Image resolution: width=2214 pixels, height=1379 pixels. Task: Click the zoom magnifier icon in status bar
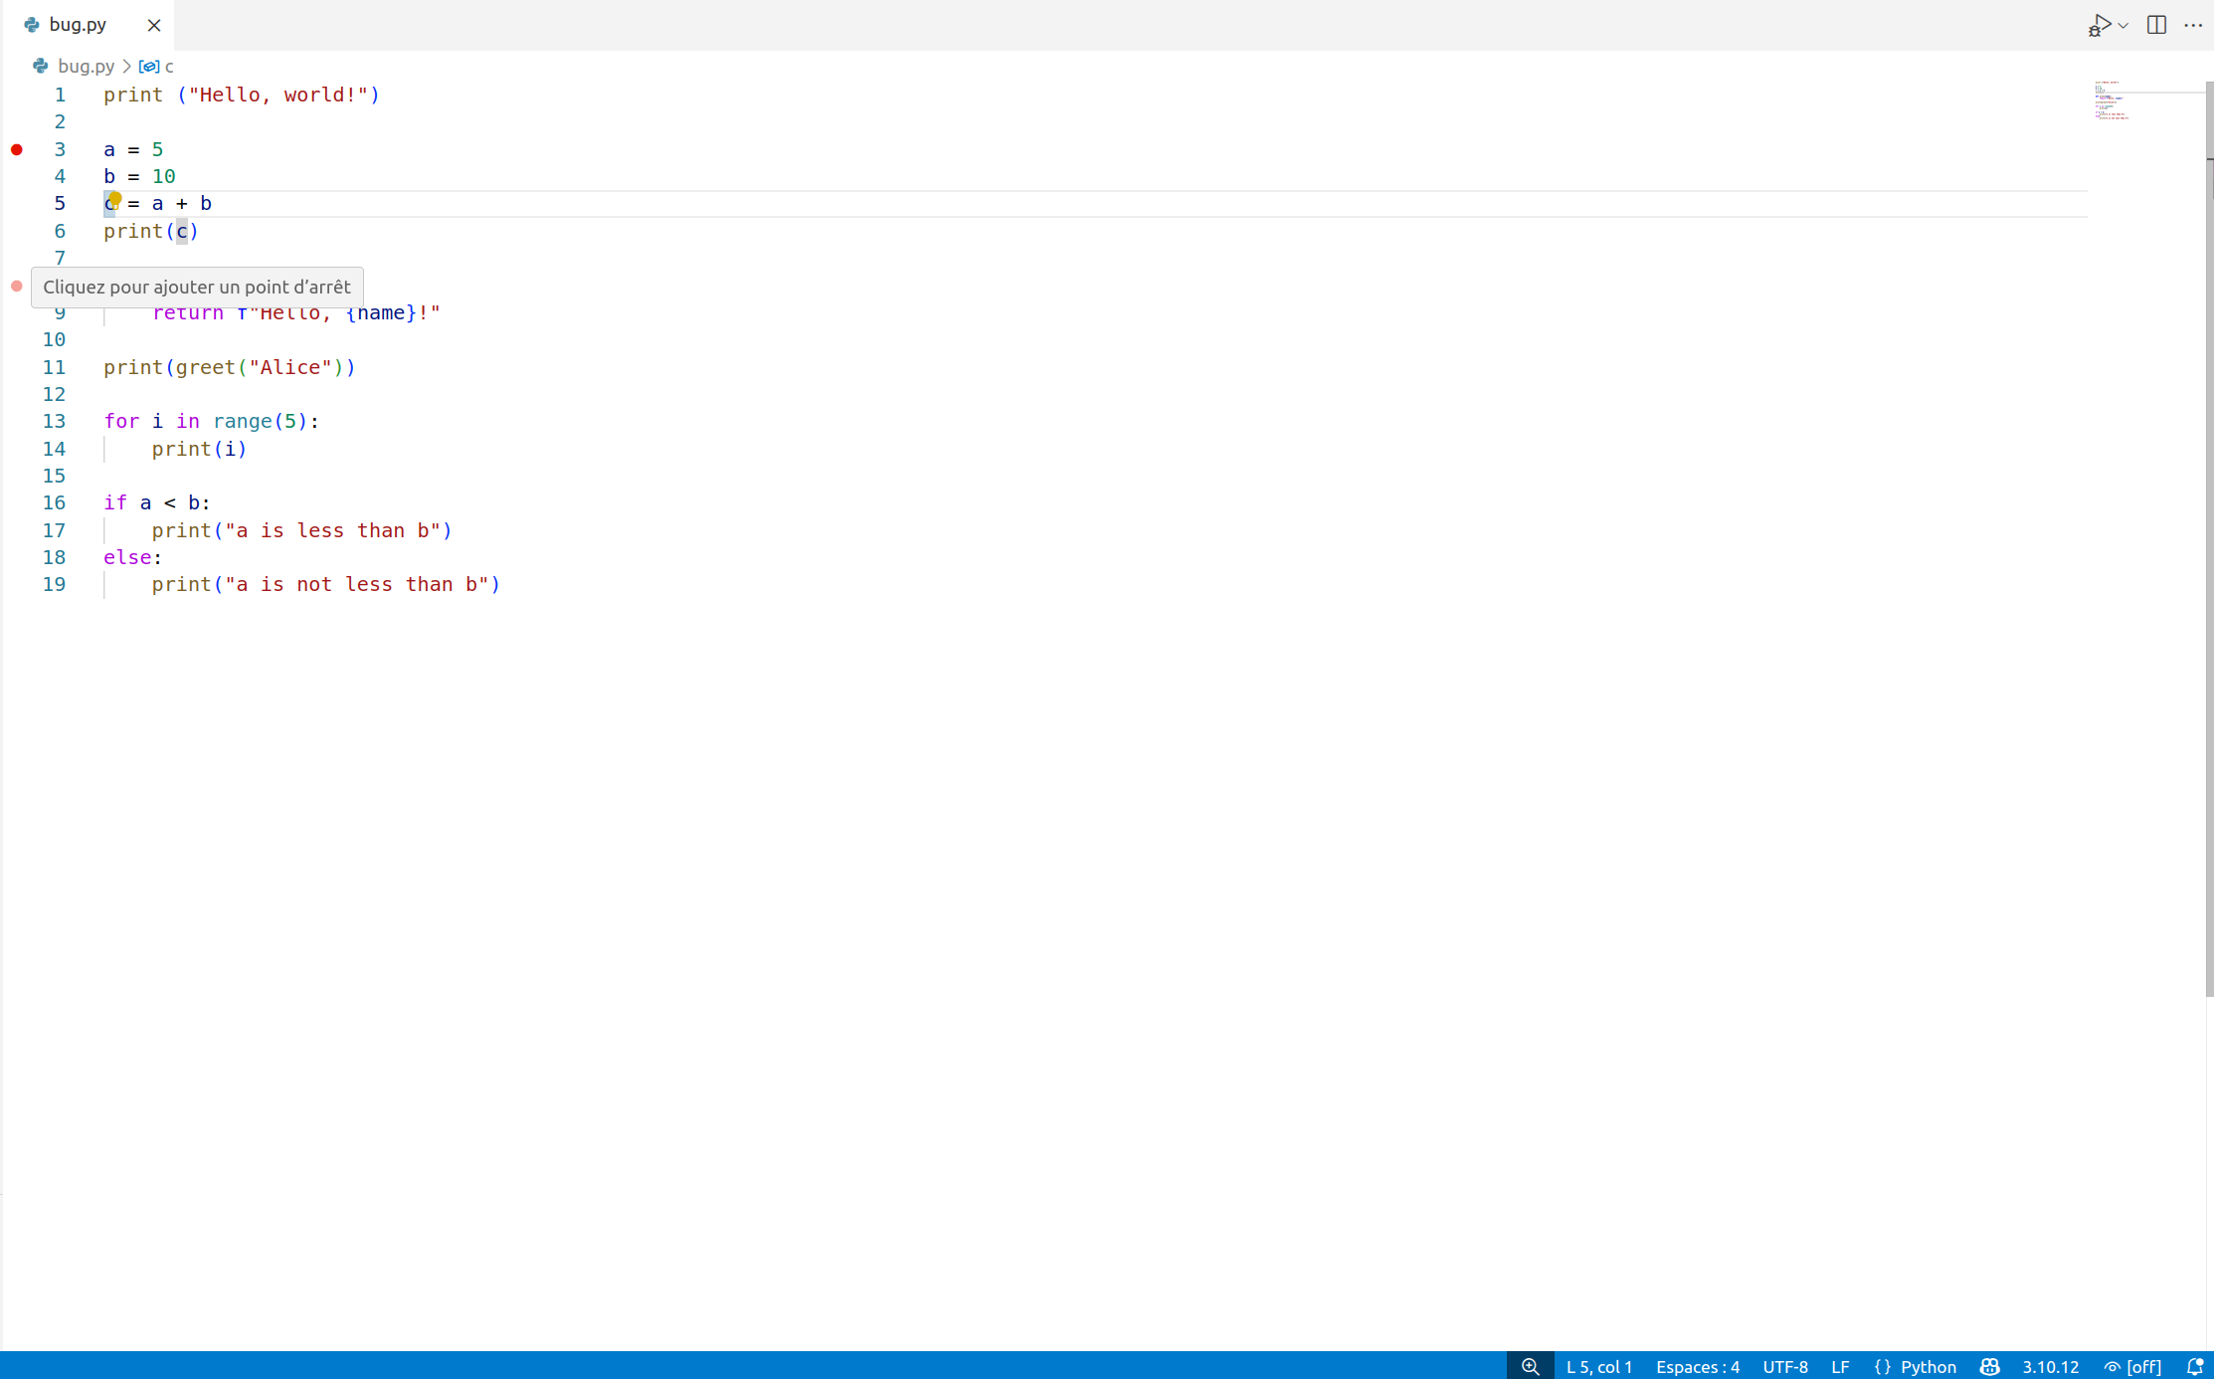pos(1529,1366)
